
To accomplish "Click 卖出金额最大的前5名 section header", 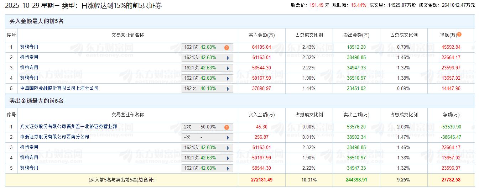I will [37, 101].
